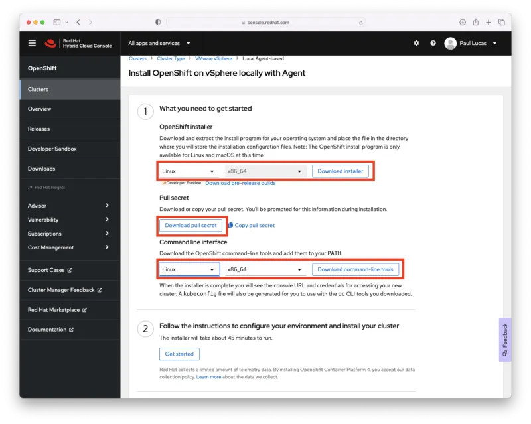Click the Get started button

point(179,354)
